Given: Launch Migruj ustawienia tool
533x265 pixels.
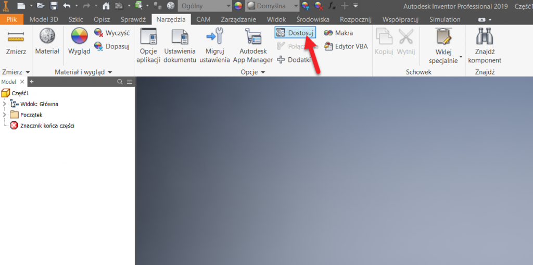Looking at the screenshot, I should click(x=214, y=39).
